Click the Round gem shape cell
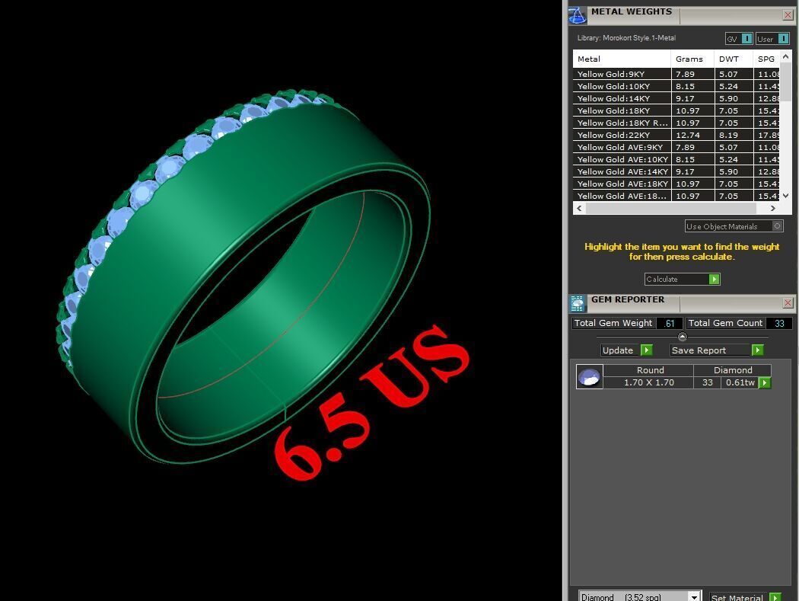Viewport: 799px width, 601px height. [x=649, y=370]
